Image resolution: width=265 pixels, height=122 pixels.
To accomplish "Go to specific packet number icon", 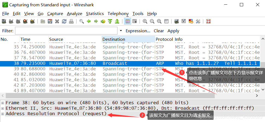I will (x=103, y=21).
